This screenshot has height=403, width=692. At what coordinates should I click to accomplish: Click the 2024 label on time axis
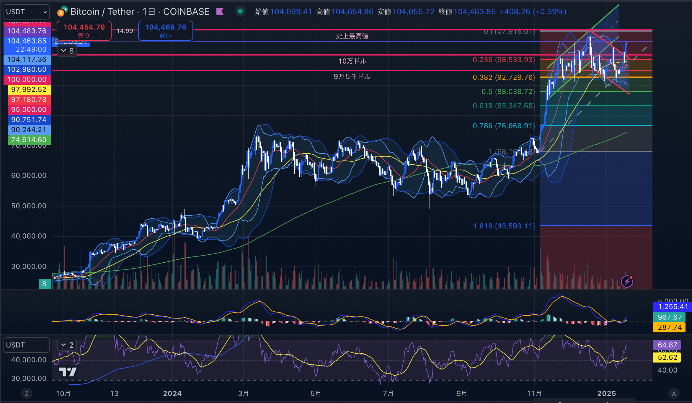[x=172, y=394]
